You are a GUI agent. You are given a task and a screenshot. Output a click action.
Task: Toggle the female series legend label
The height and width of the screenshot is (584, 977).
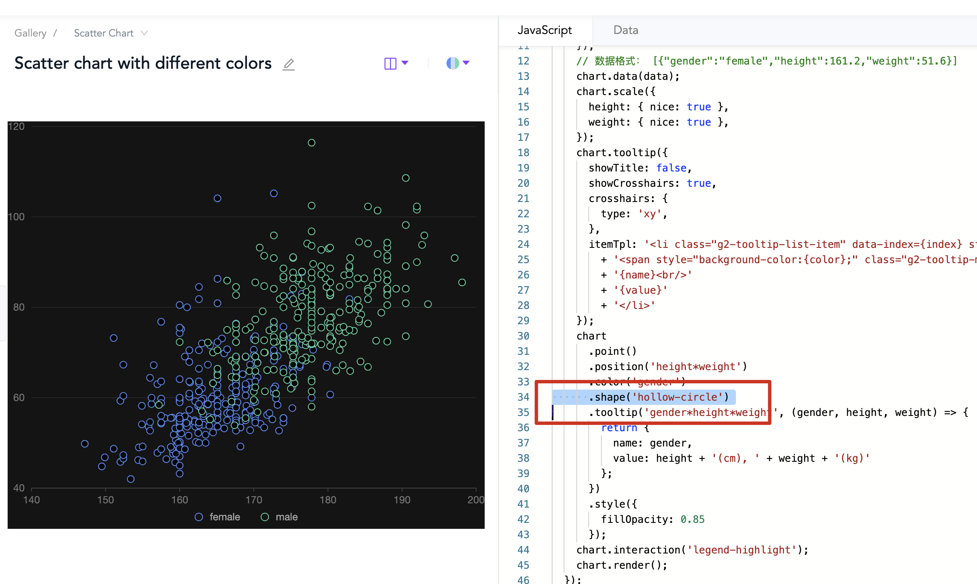click(225, 517)
